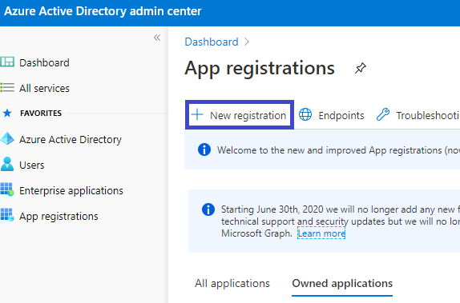Click the breadcrumb chevron after Dashboard
The width and height of the screenshot is (460, 303).
point(247,42)
